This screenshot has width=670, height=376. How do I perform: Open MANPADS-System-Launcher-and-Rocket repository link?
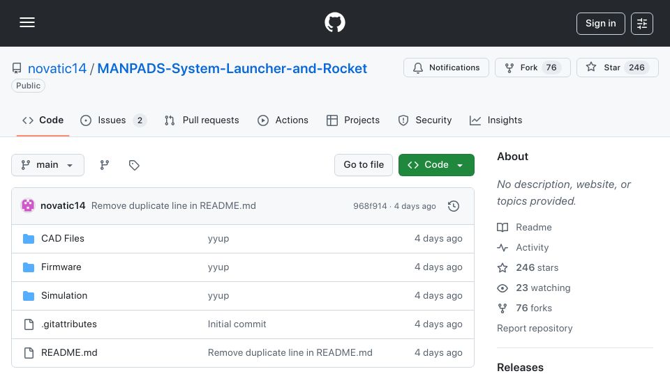[x=232, y=68]
